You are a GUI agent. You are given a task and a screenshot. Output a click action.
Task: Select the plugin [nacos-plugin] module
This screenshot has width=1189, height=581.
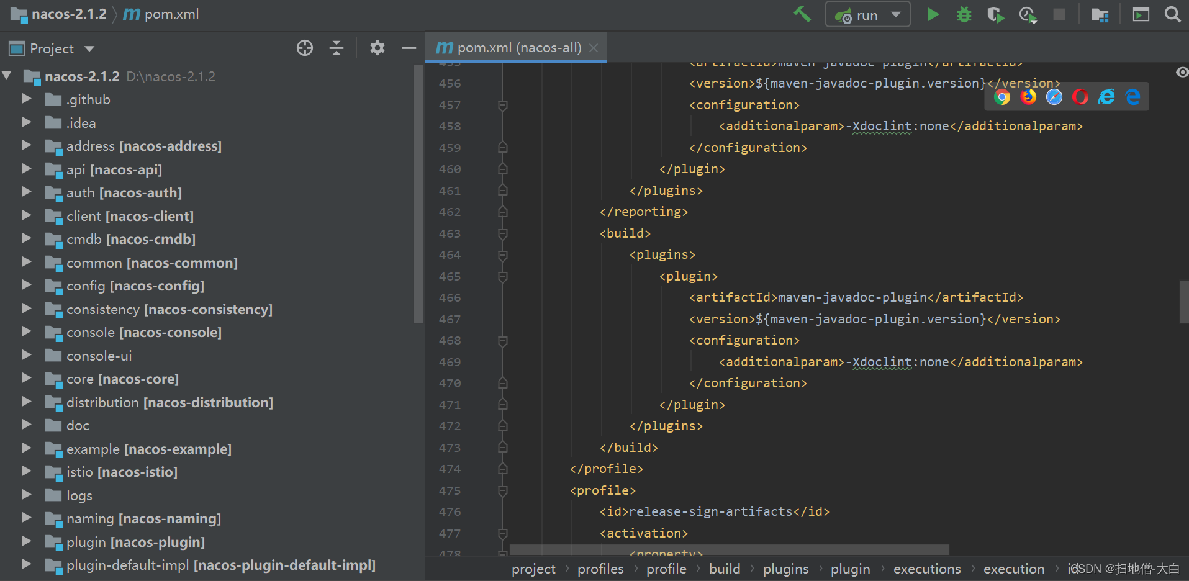coord(136,542)
